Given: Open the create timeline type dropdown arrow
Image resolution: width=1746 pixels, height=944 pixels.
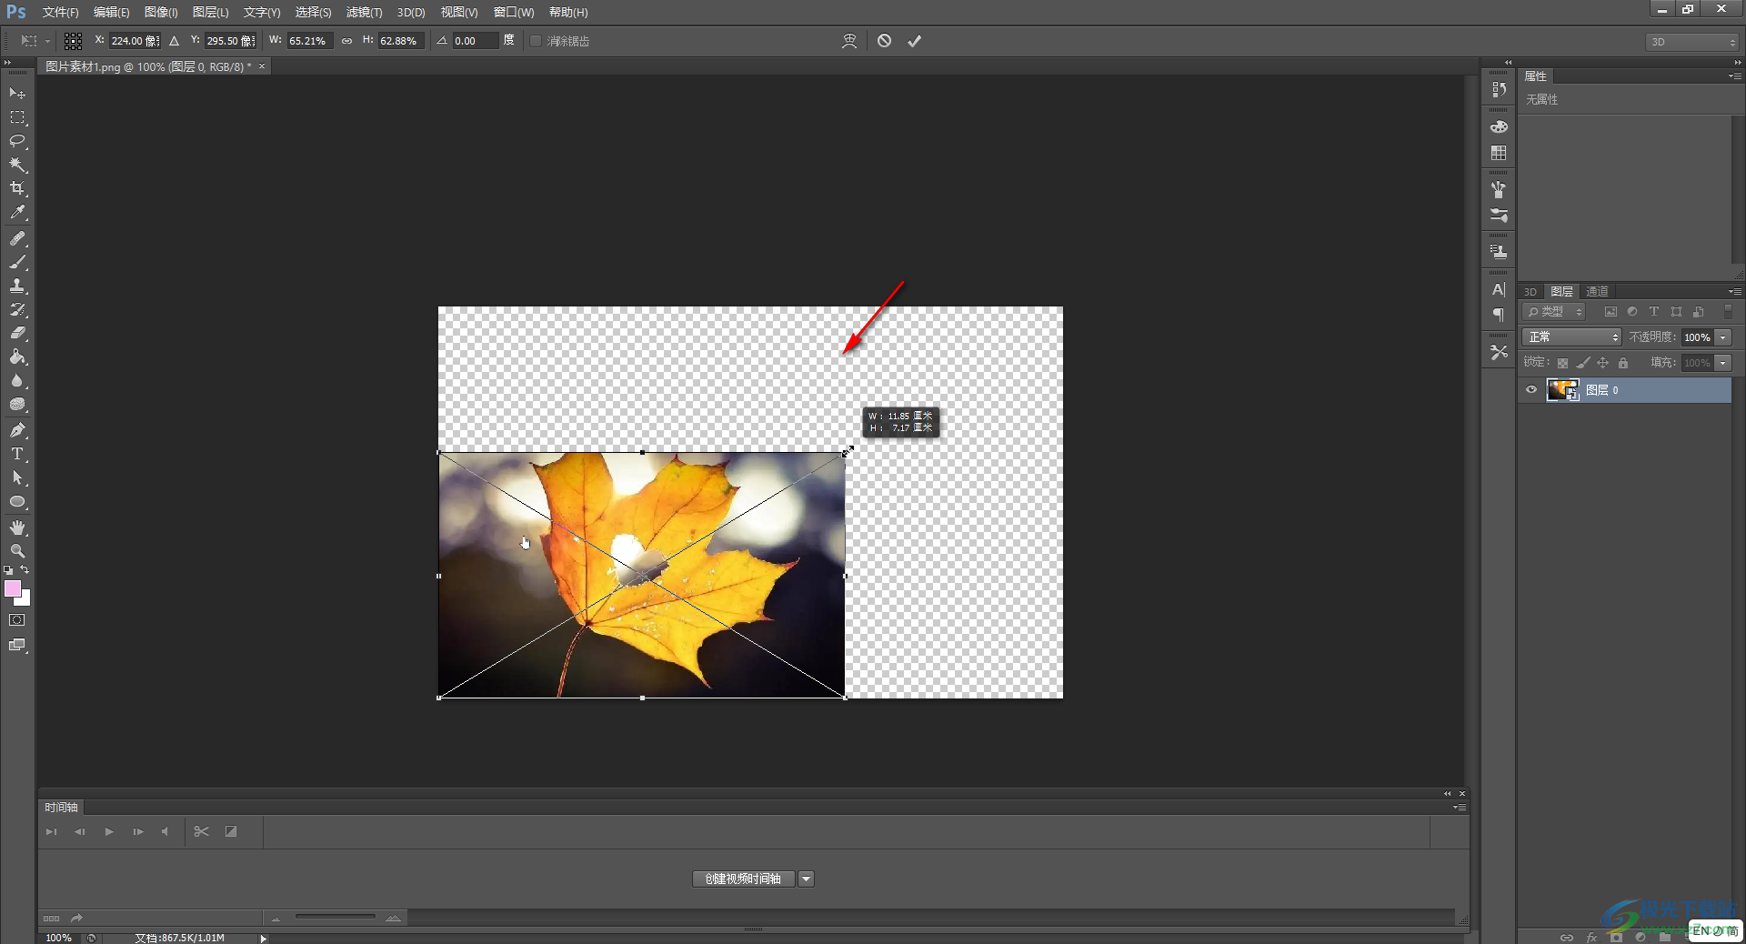Looking at the screenshot, I should coord(806,879).
